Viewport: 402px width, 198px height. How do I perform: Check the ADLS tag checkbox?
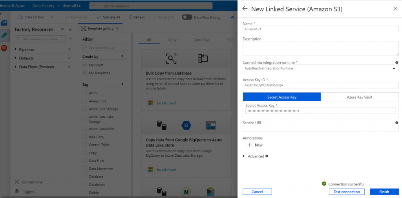pyautogui.click(x=85, y=93)
